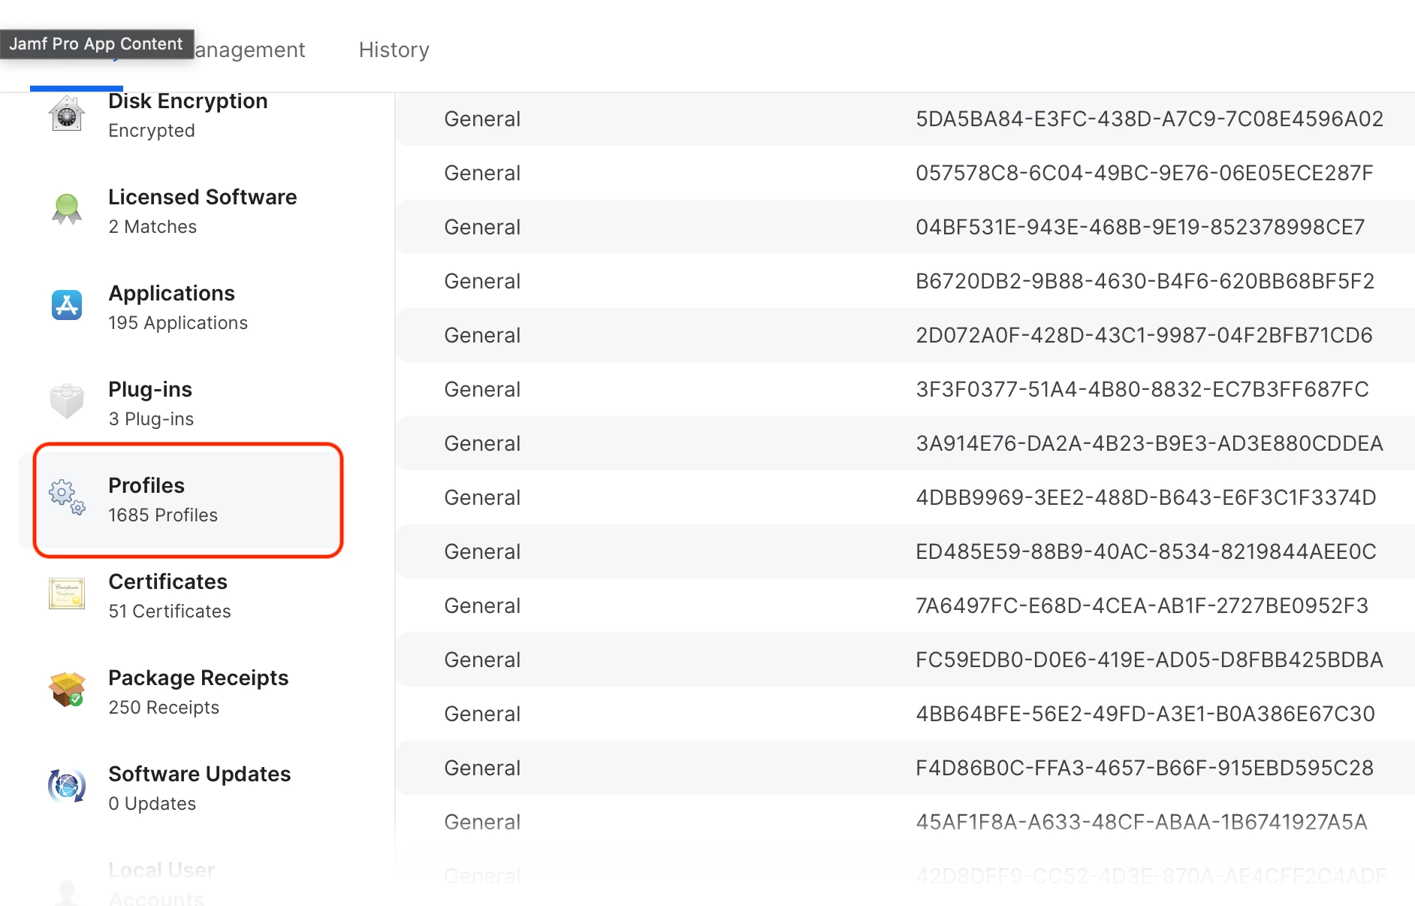Image resolution: width=1415 pixels, height=906 pixels.
Task: Select identifier 45AF1F8A-A633-48CF-ABAA-1B6741927A5A
Action: click(x=1141, y=822)
